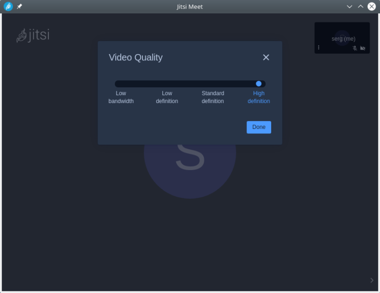Select High definition quality label
Screen dimensions: 380x293
259,97
